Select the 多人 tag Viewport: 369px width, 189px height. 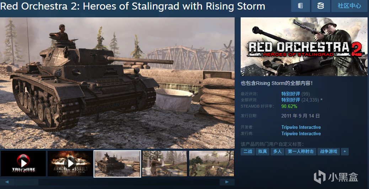277,151
